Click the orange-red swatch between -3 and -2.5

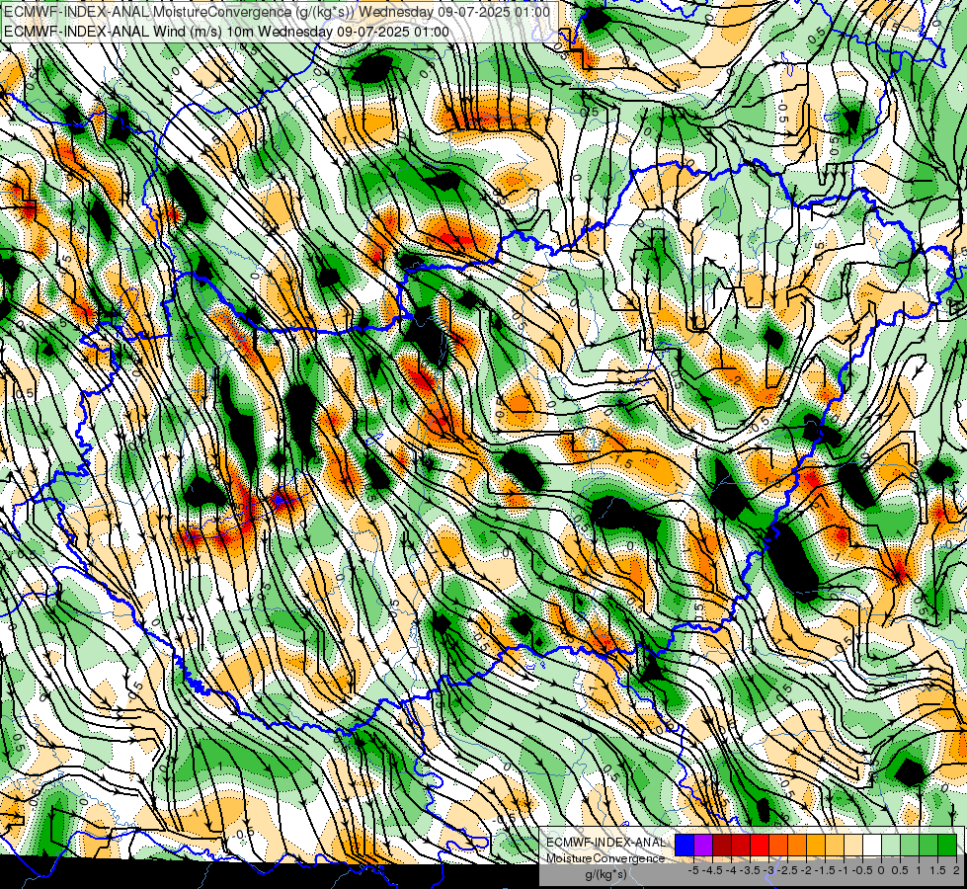[x=778, y=846]
